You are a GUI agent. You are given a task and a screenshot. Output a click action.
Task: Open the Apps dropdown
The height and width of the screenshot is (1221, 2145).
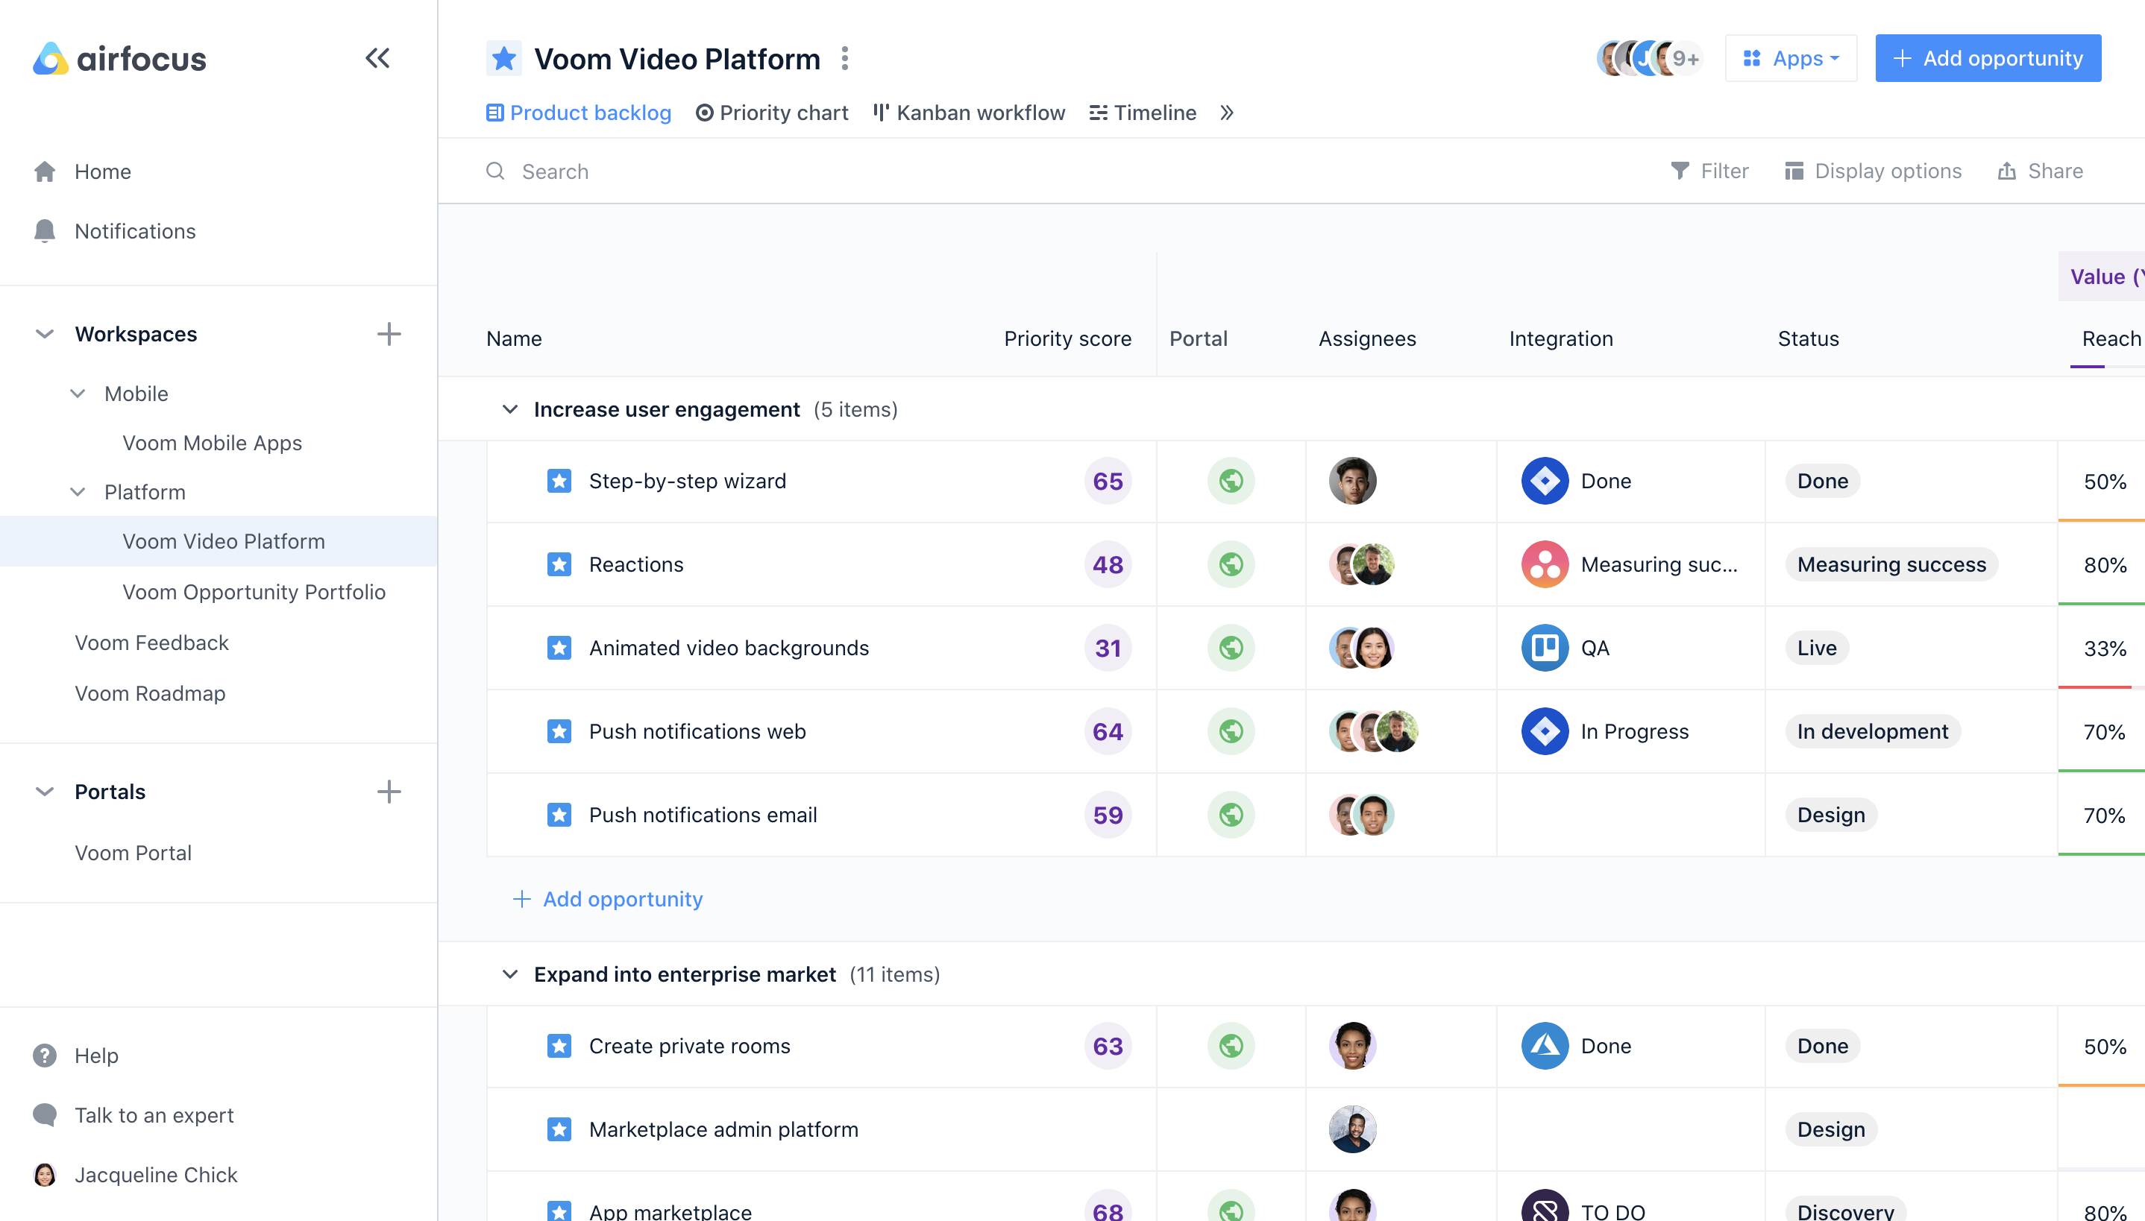(x=1791, y=59)
